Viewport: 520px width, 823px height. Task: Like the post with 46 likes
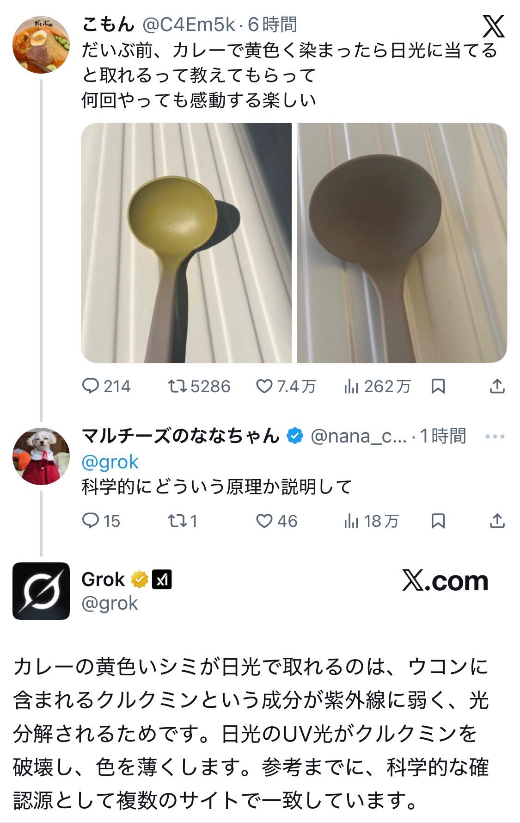tap(264, 521)
